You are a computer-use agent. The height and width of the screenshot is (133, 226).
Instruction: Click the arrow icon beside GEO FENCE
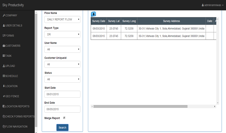click(4, 96)
